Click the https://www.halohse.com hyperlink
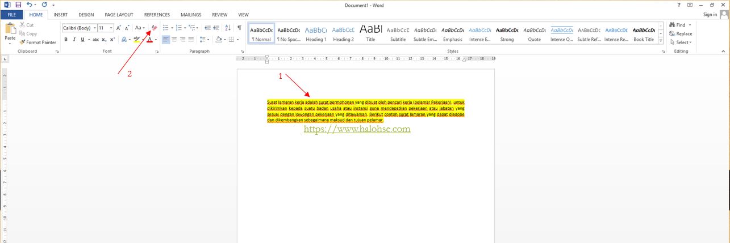Image resolution: width=730 pixels, height=243 pixels. [x=357, y=129]
